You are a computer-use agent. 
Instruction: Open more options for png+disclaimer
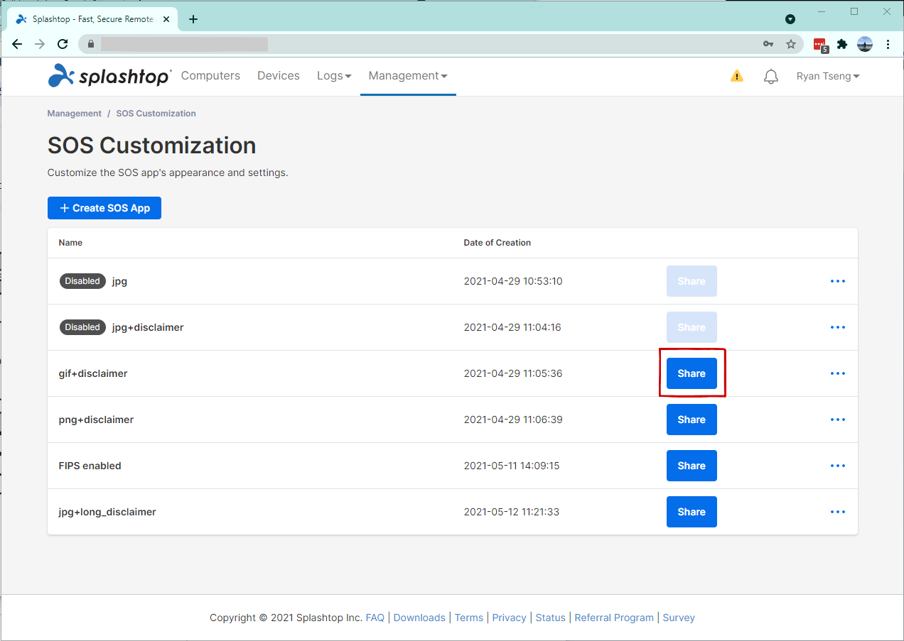click(838, 420)
